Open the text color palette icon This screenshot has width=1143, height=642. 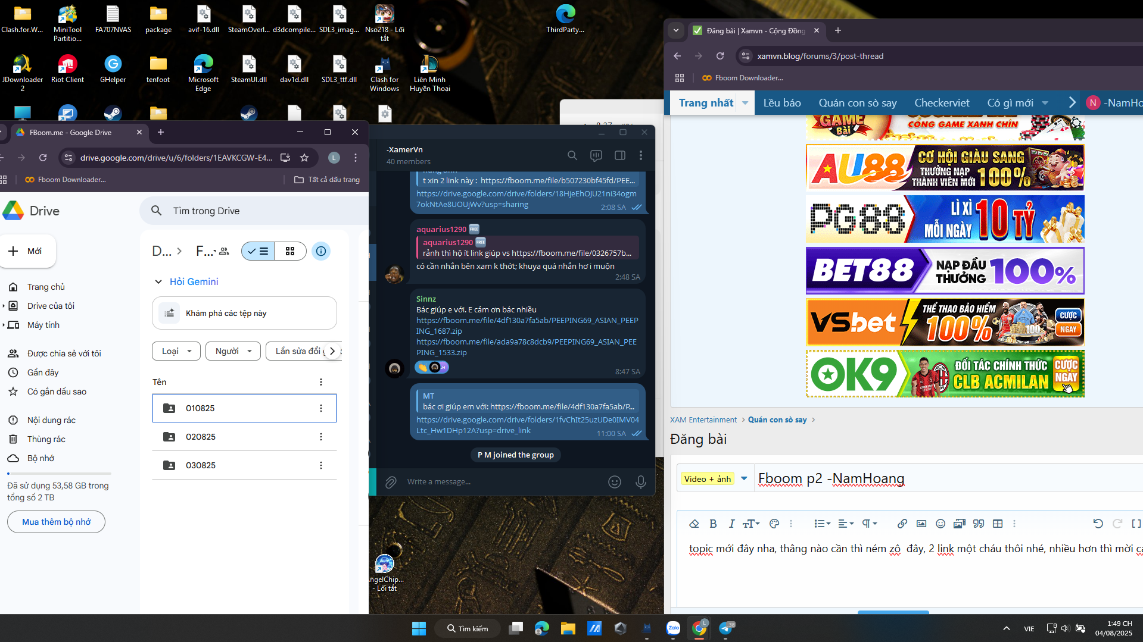(774, 524)
